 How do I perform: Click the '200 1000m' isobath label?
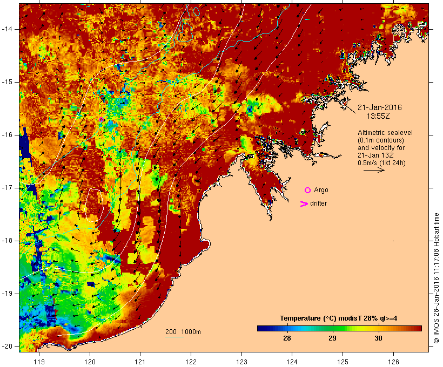(183, 332)
